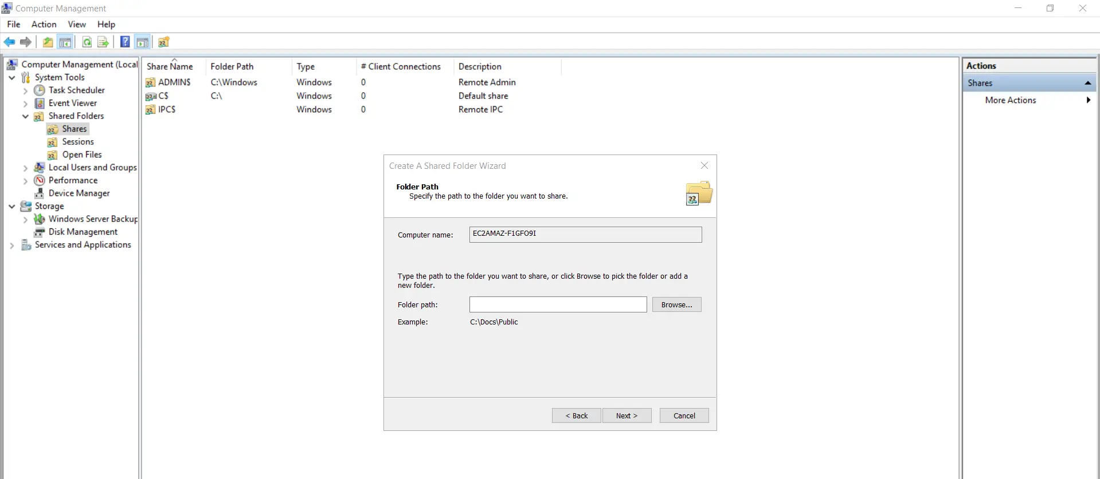Close the shared folder wizard with X
The image size is (1100, 479).
(x=704, y=165)
